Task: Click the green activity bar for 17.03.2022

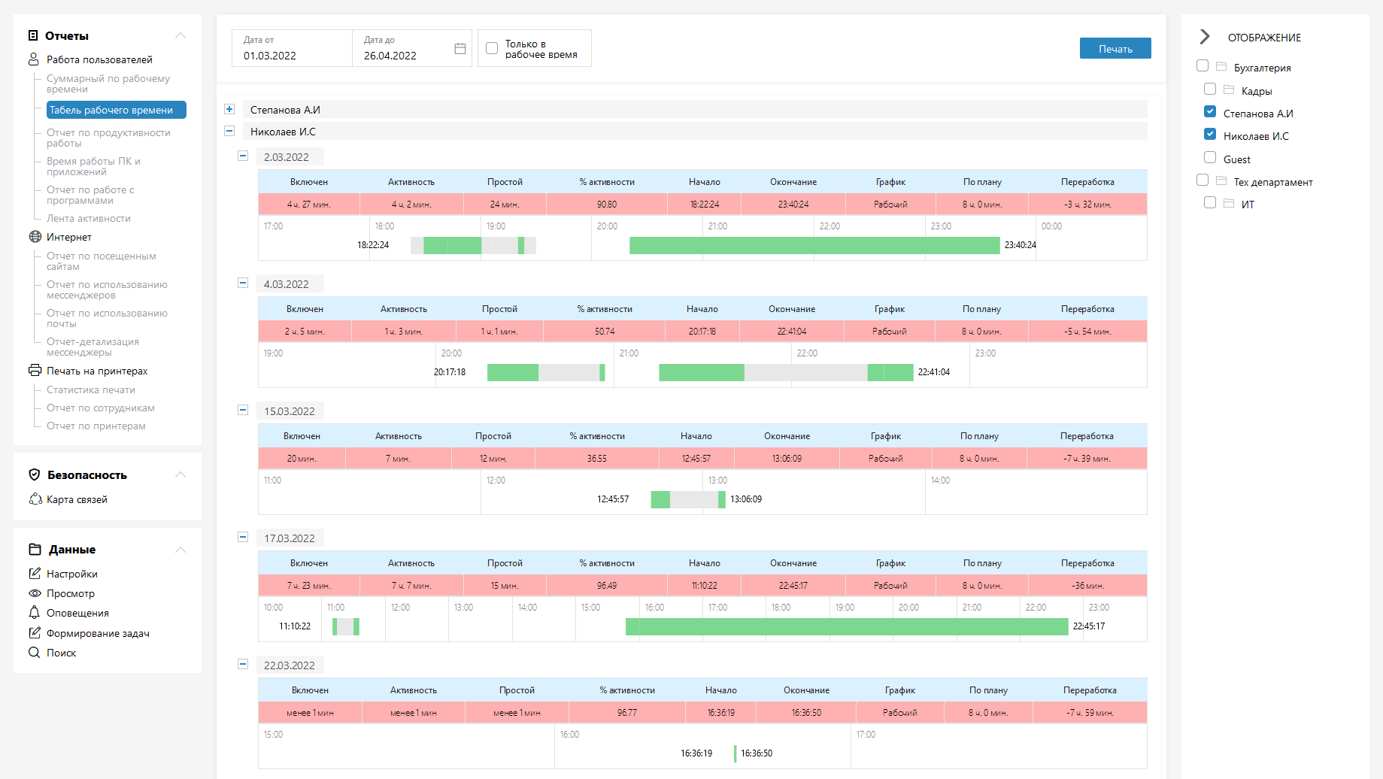Action: click(x=847, y=626)
